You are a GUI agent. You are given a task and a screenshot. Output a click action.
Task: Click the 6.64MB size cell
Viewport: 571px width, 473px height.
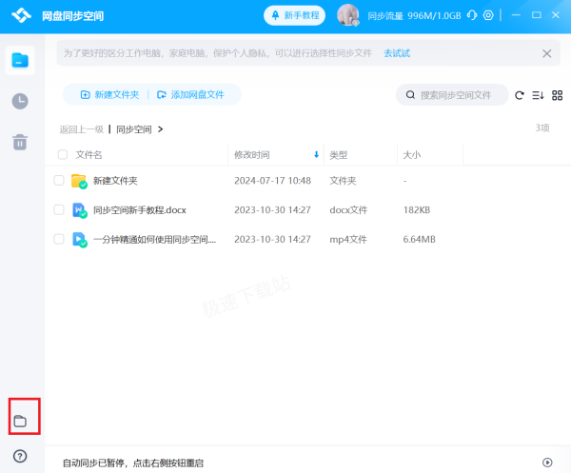pyautogui.click(x=419, y=239)
